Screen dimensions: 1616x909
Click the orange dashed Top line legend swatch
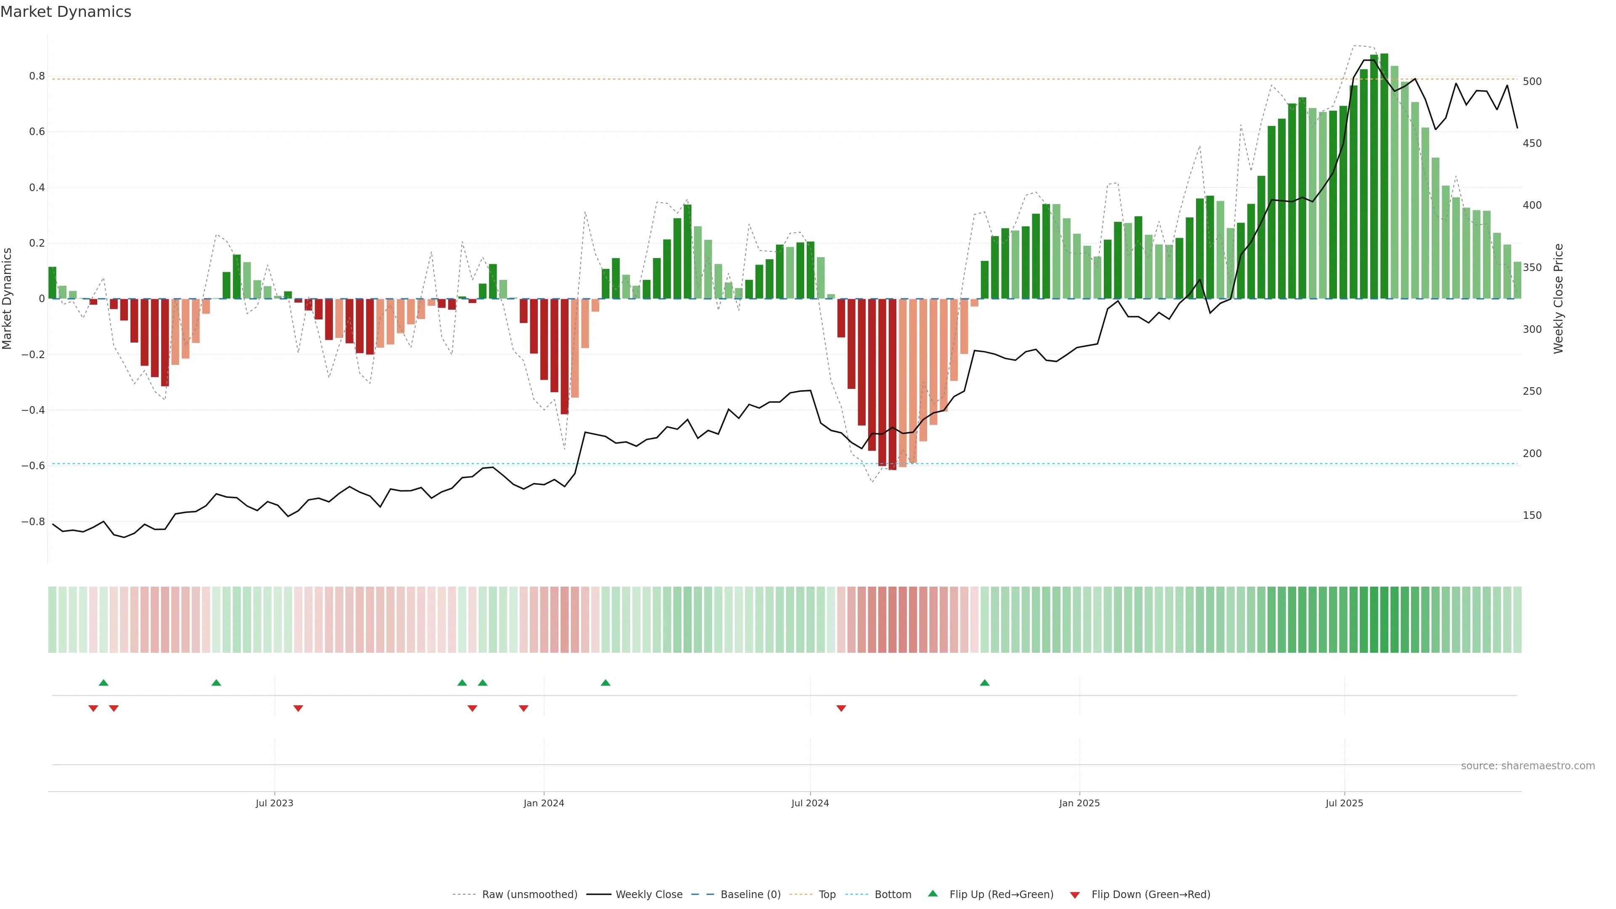800,895
